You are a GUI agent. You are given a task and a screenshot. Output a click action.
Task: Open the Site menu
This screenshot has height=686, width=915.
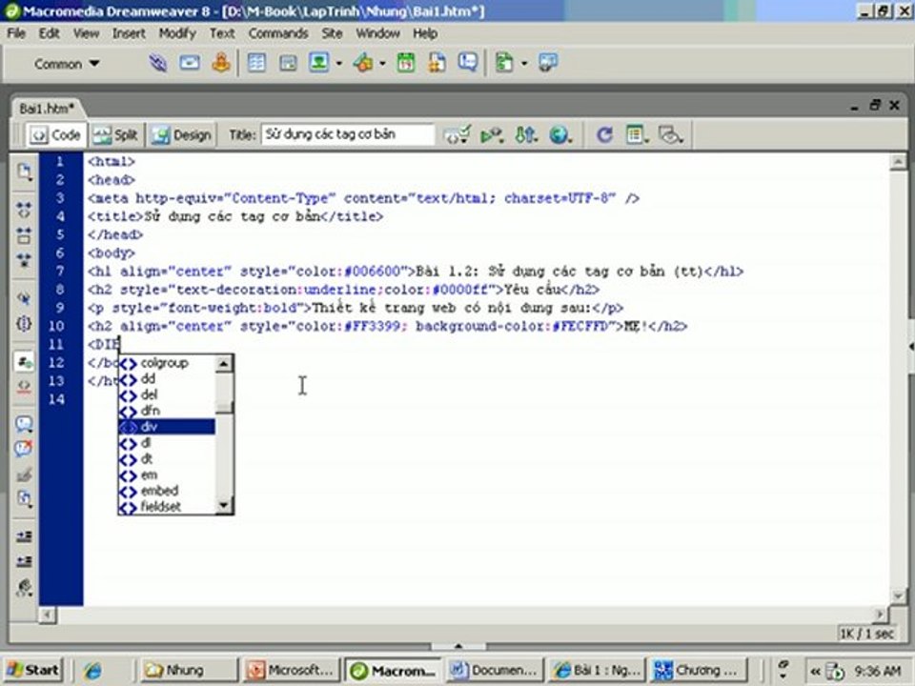[x=332, y=33]
